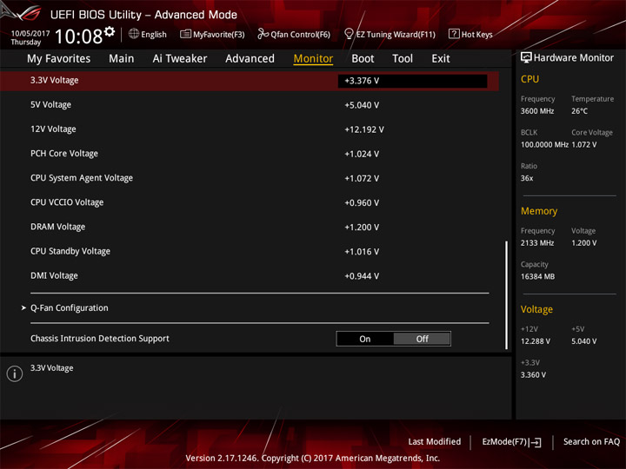Select CPU VCCIO Voltage row
Viewport: 626px width, 469px height.
pos(250,202)
